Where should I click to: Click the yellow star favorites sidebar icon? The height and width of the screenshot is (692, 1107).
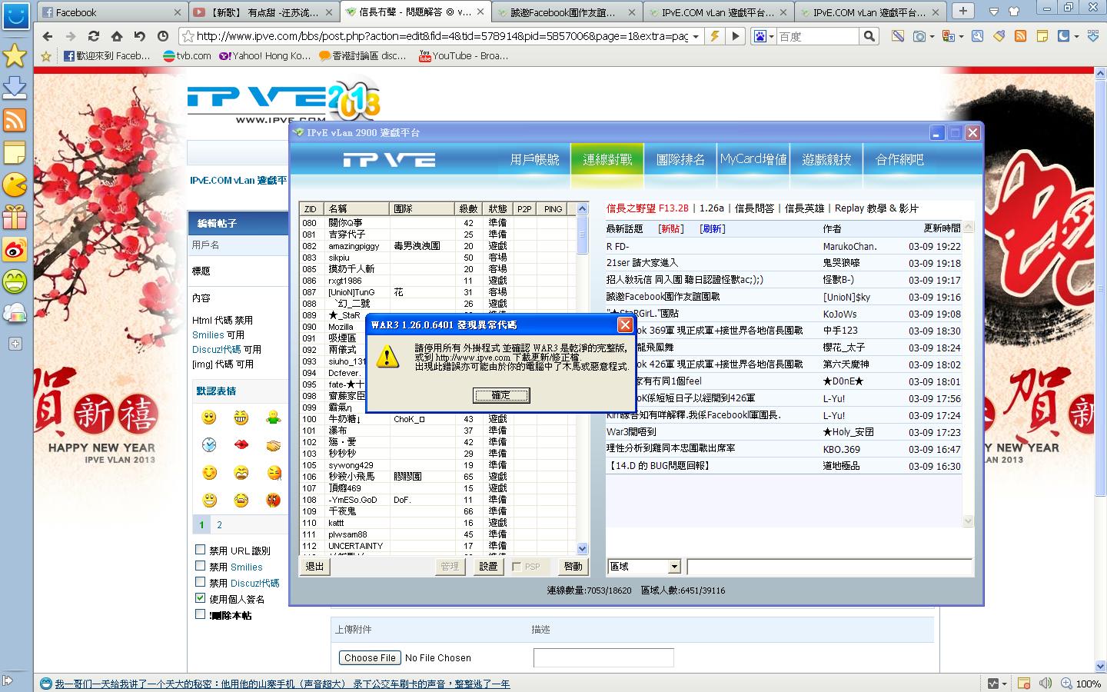(15, 55)
